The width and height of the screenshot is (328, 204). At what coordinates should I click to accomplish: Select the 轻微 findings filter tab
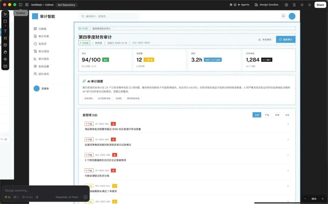coord(277,115)
